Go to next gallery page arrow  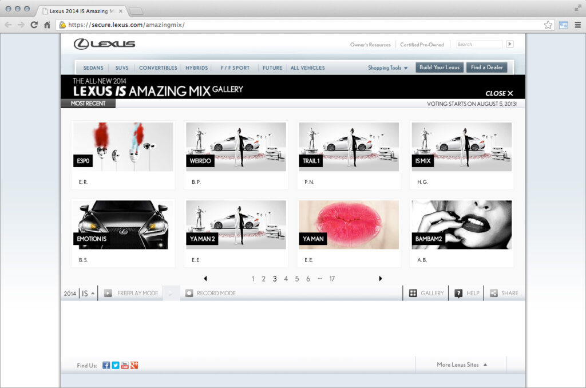[x=381, y=279]
